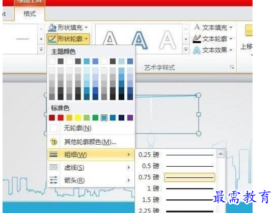Open the 虚线(S) dashes submenu
The height and width of the screenshot is (213, 275).
(91, 168)
